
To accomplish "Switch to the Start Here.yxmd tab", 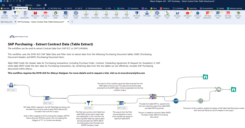I will coord(7,22).
